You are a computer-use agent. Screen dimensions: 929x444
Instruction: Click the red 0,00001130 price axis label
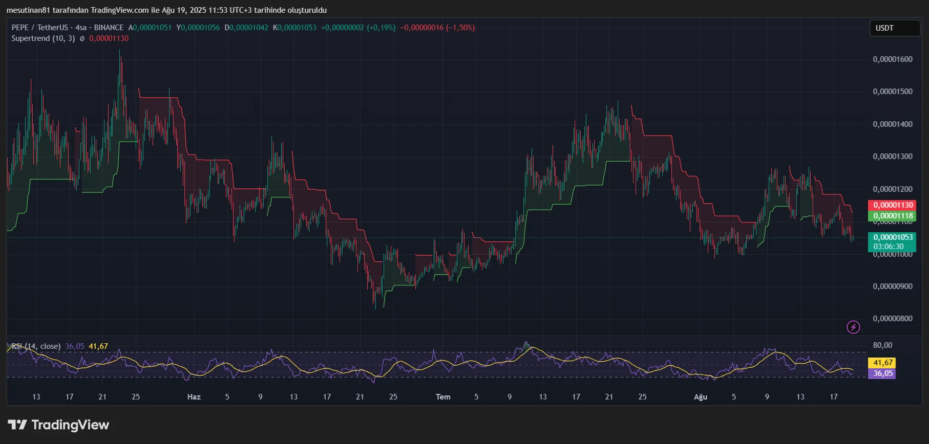(893, 205)
